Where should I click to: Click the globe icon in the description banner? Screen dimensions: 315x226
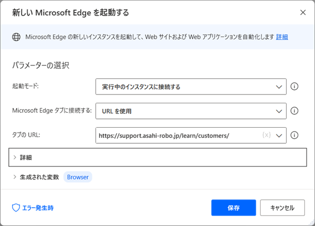pos(16,37)
